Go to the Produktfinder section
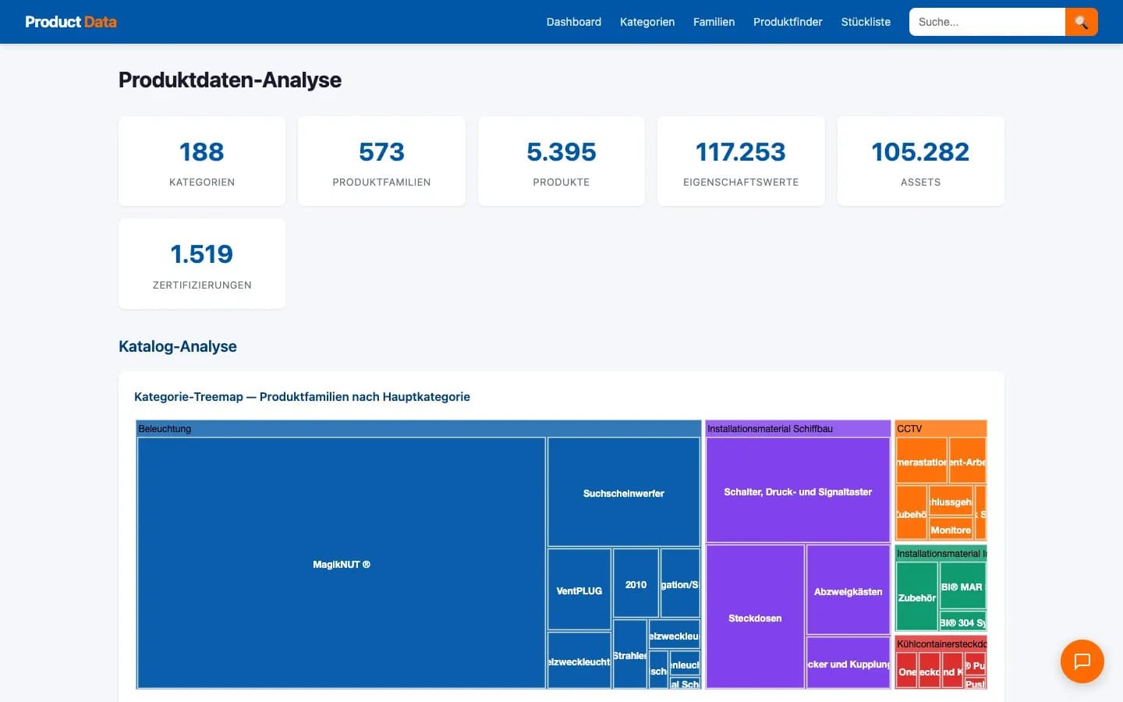Viewport: 1123px width, 702px height. click(x=788, y=22)
